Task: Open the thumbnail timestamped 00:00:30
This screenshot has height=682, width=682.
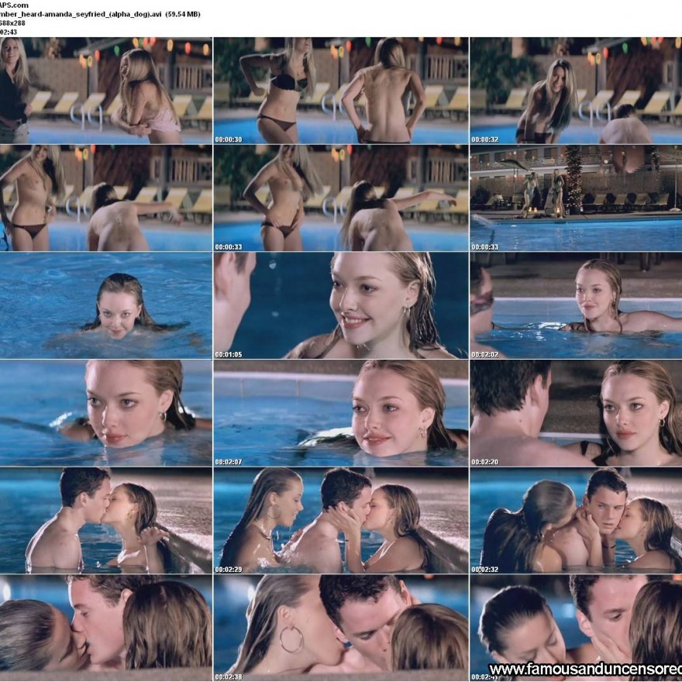Action: (341, 90)
